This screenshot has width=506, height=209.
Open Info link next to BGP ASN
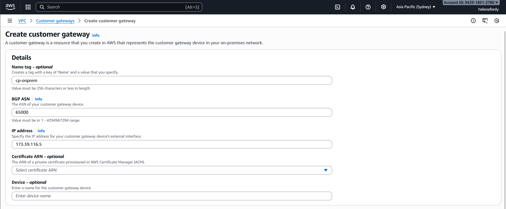(38, 99)
